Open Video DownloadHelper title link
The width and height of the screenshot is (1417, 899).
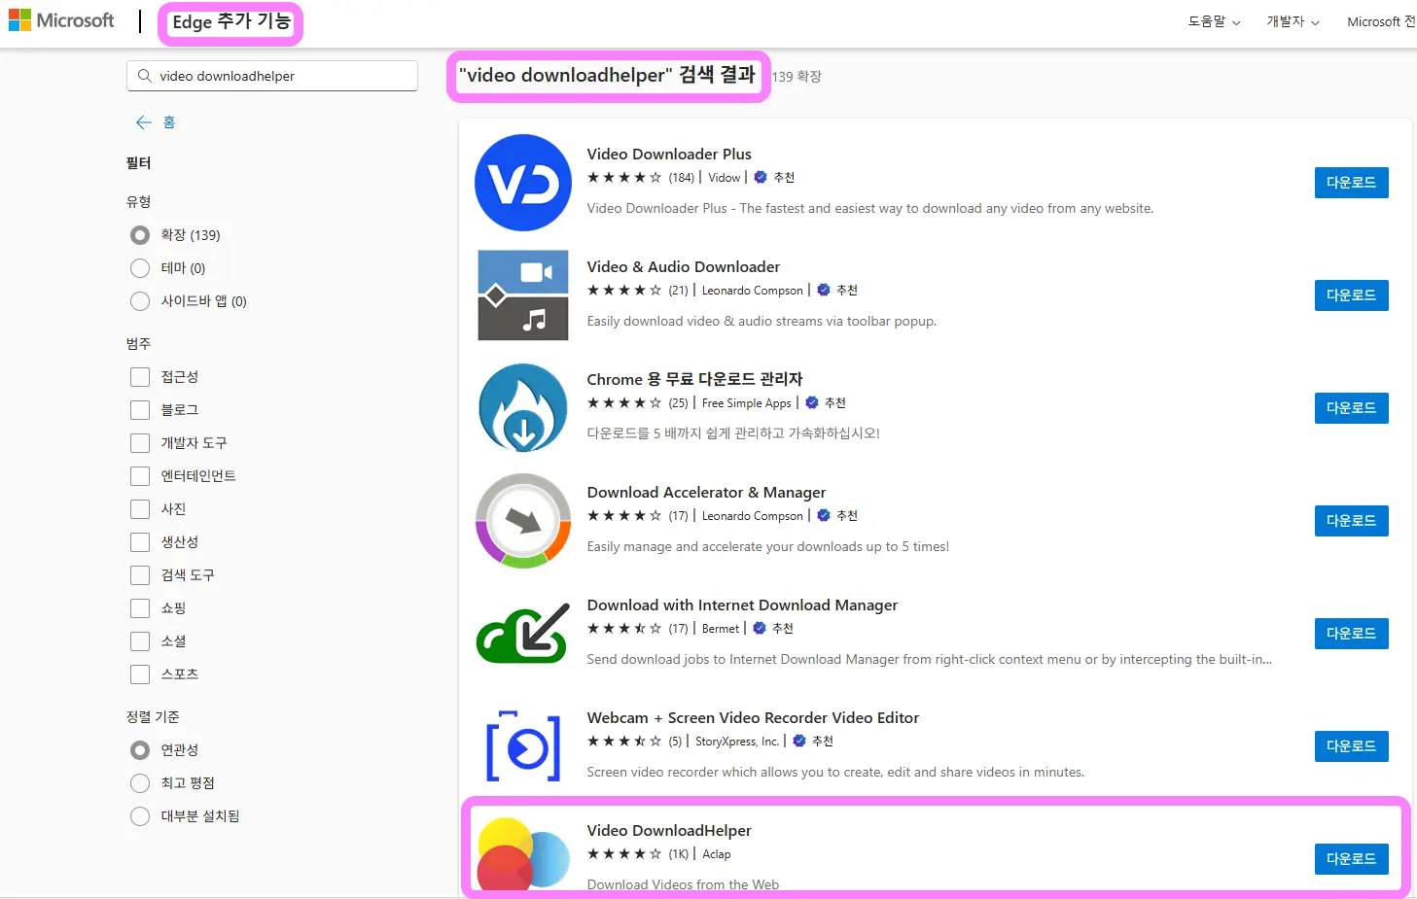669,831
